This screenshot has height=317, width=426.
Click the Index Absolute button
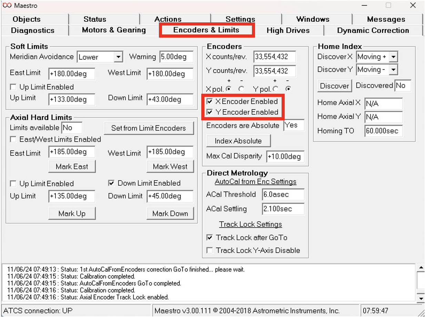[x=238, y=141]
